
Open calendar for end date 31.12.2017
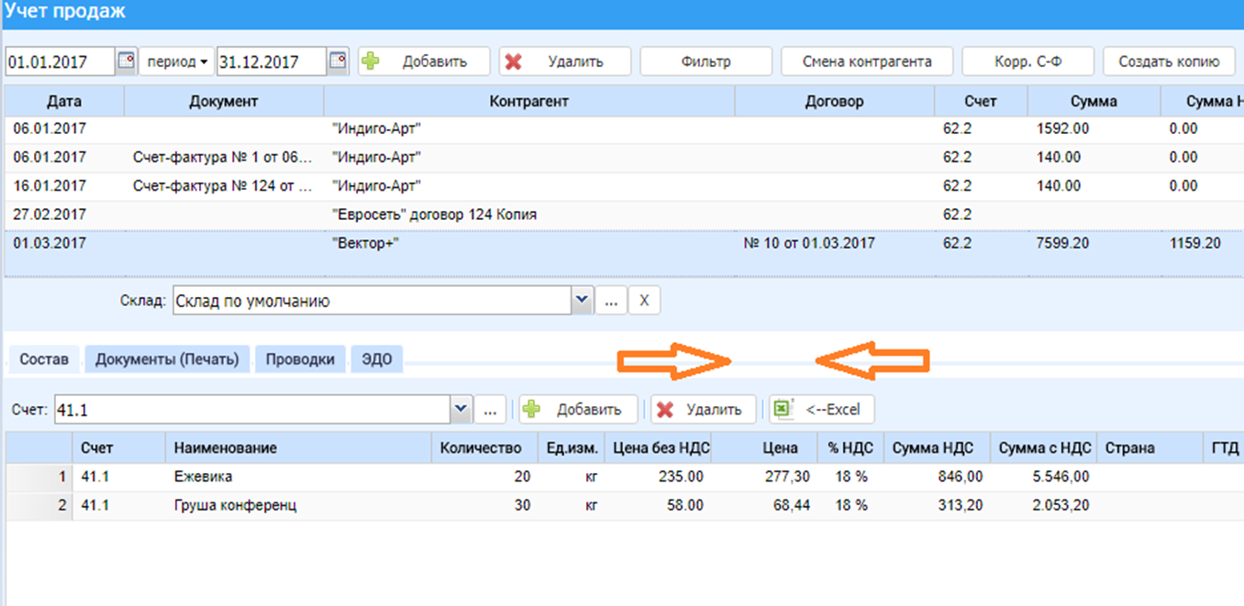point(339,61)
